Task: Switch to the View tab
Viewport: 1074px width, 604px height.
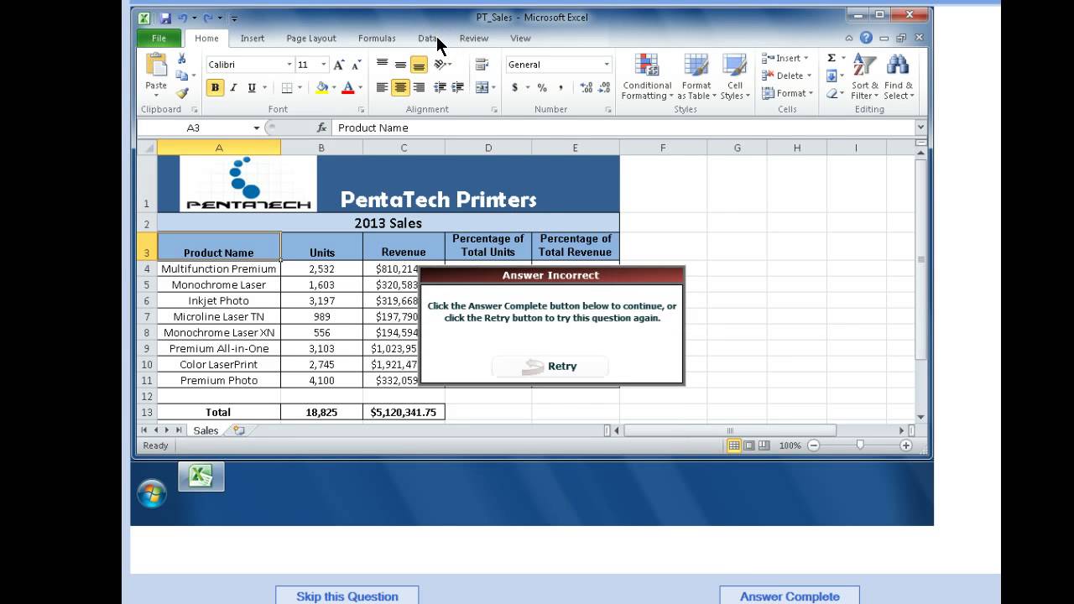Action: 520,38
